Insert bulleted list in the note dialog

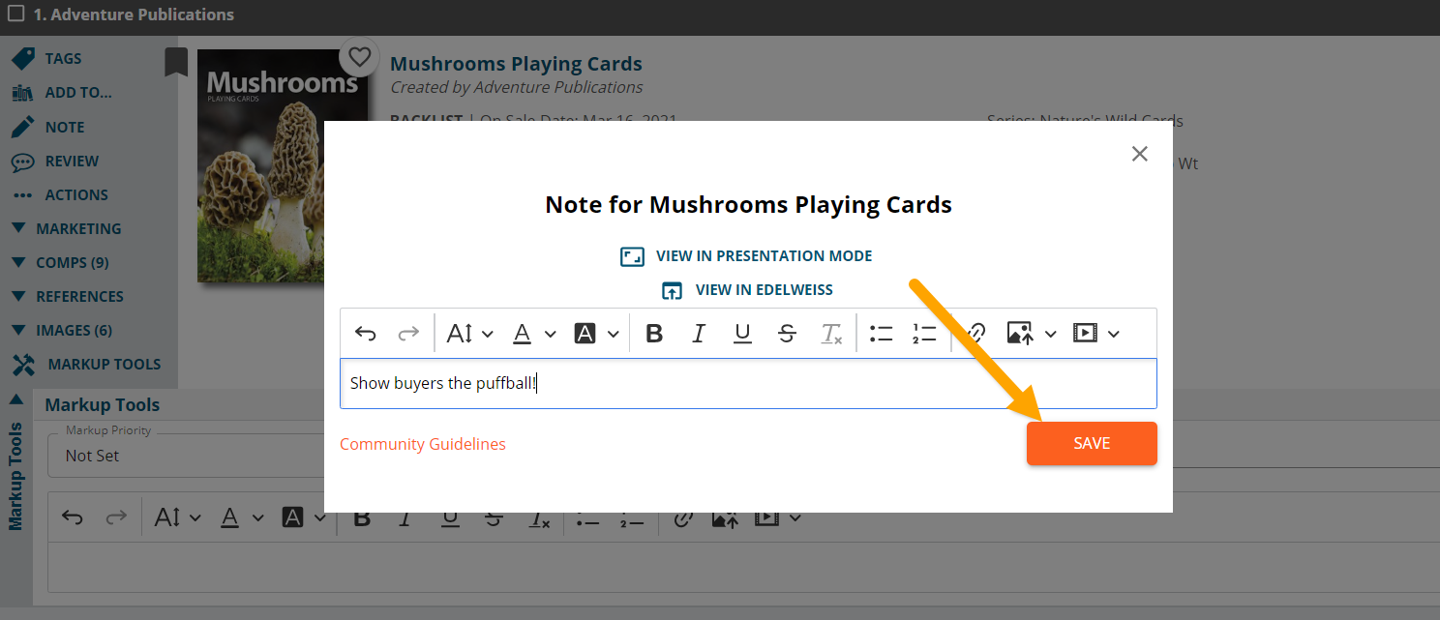click(881, 334)
